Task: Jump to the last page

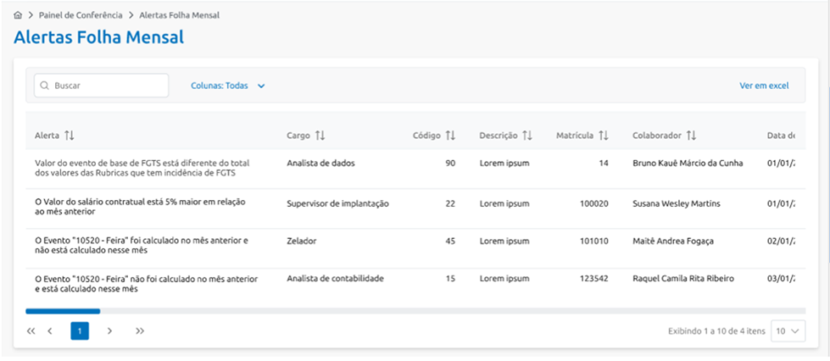Action: click(140, 331)
